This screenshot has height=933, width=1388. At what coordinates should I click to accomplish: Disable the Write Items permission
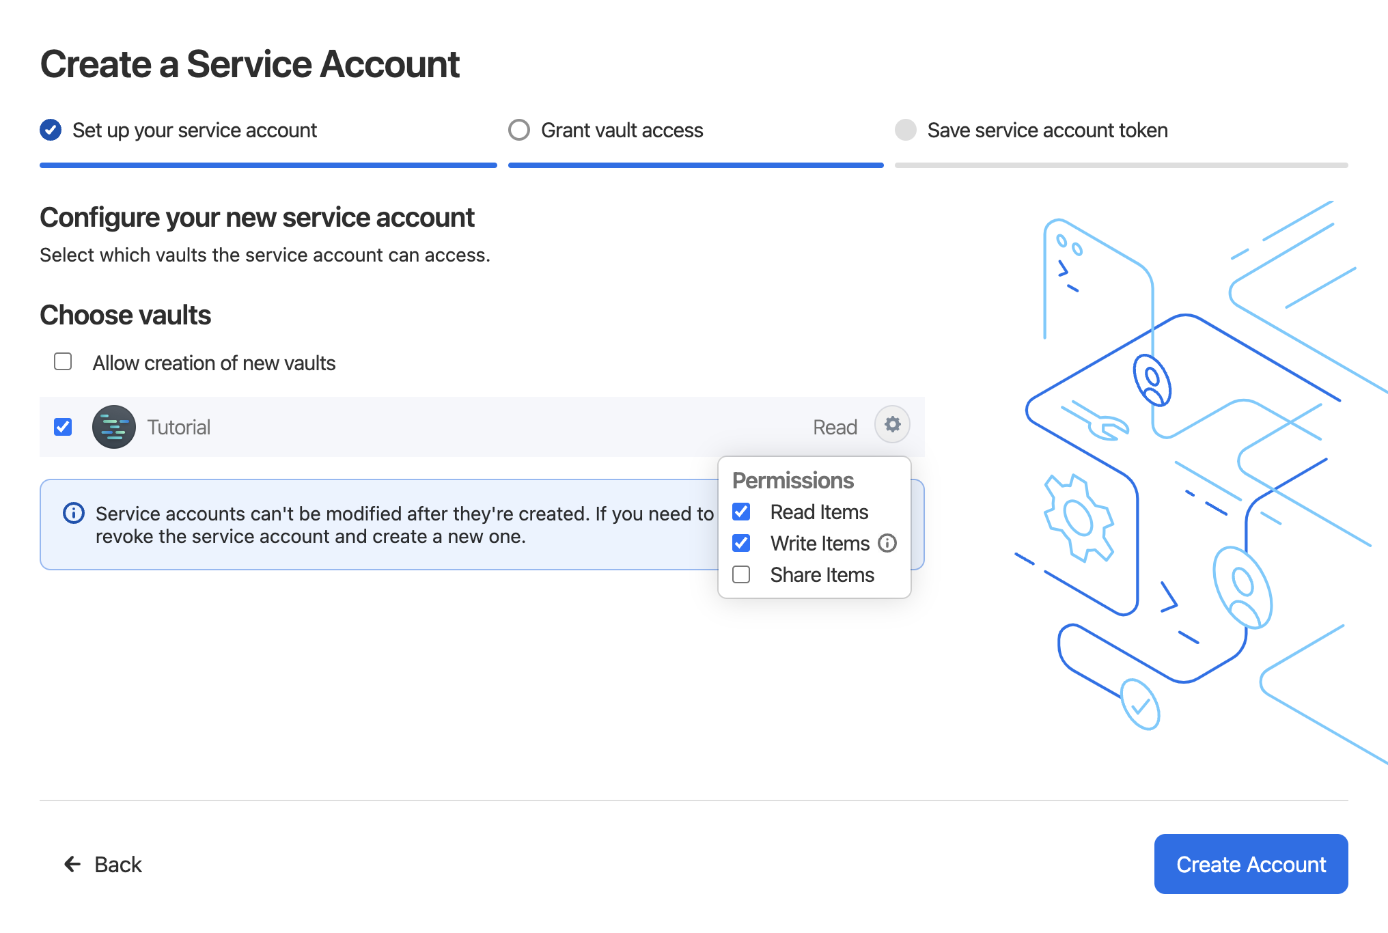click(741, 543)
